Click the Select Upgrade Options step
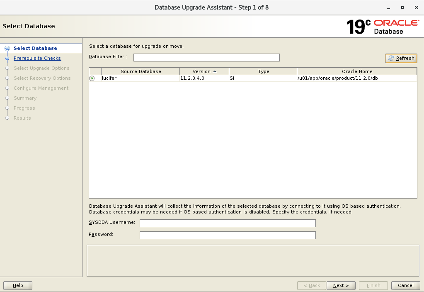This screenshot has width=424, height=292. click(x=41, y=68)
